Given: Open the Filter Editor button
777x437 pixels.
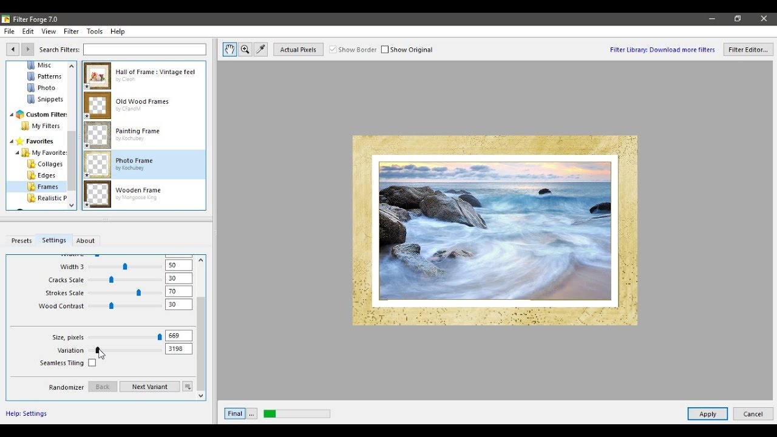Looking at the screenshot, I should [748, 50].
